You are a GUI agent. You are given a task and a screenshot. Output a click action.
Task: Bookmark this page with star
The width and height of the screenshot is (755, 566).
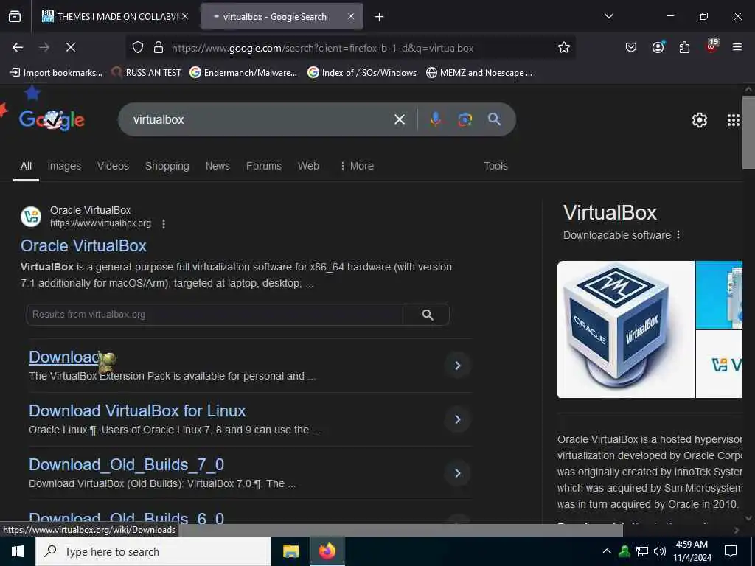(564, 47)
